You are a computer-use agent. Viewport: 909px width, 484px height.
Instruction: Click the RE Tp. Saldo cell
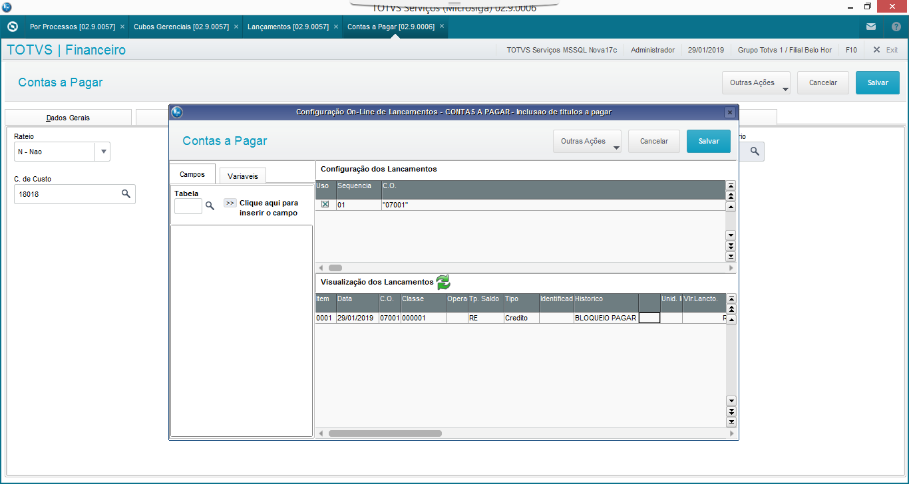click(485, 318)
